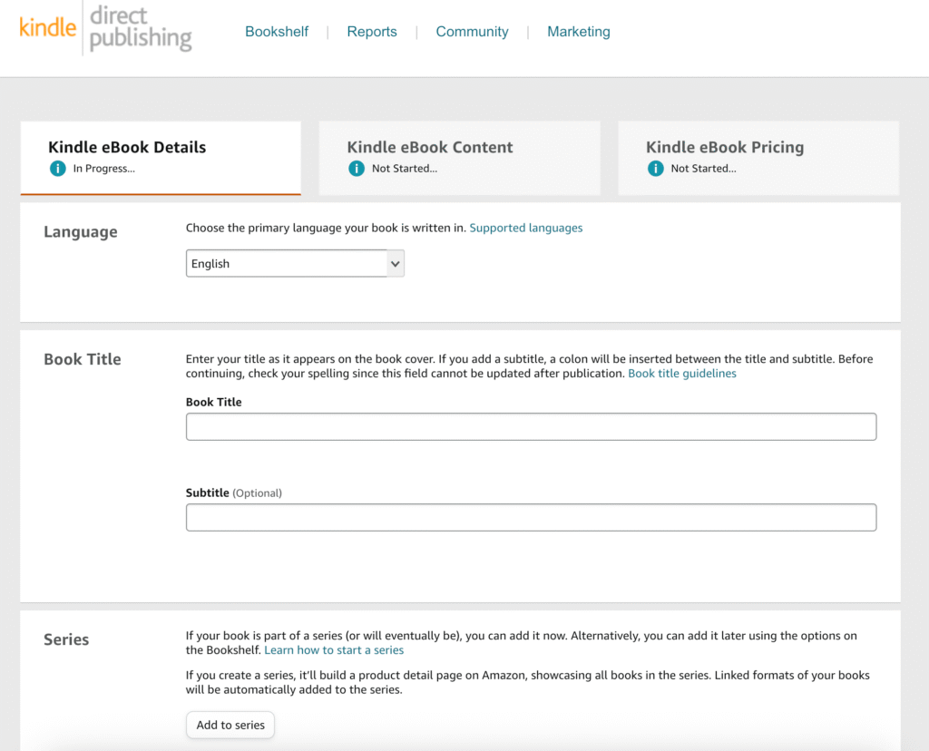Click the Language section heading
929x751 pixels.
coord(81,231)
